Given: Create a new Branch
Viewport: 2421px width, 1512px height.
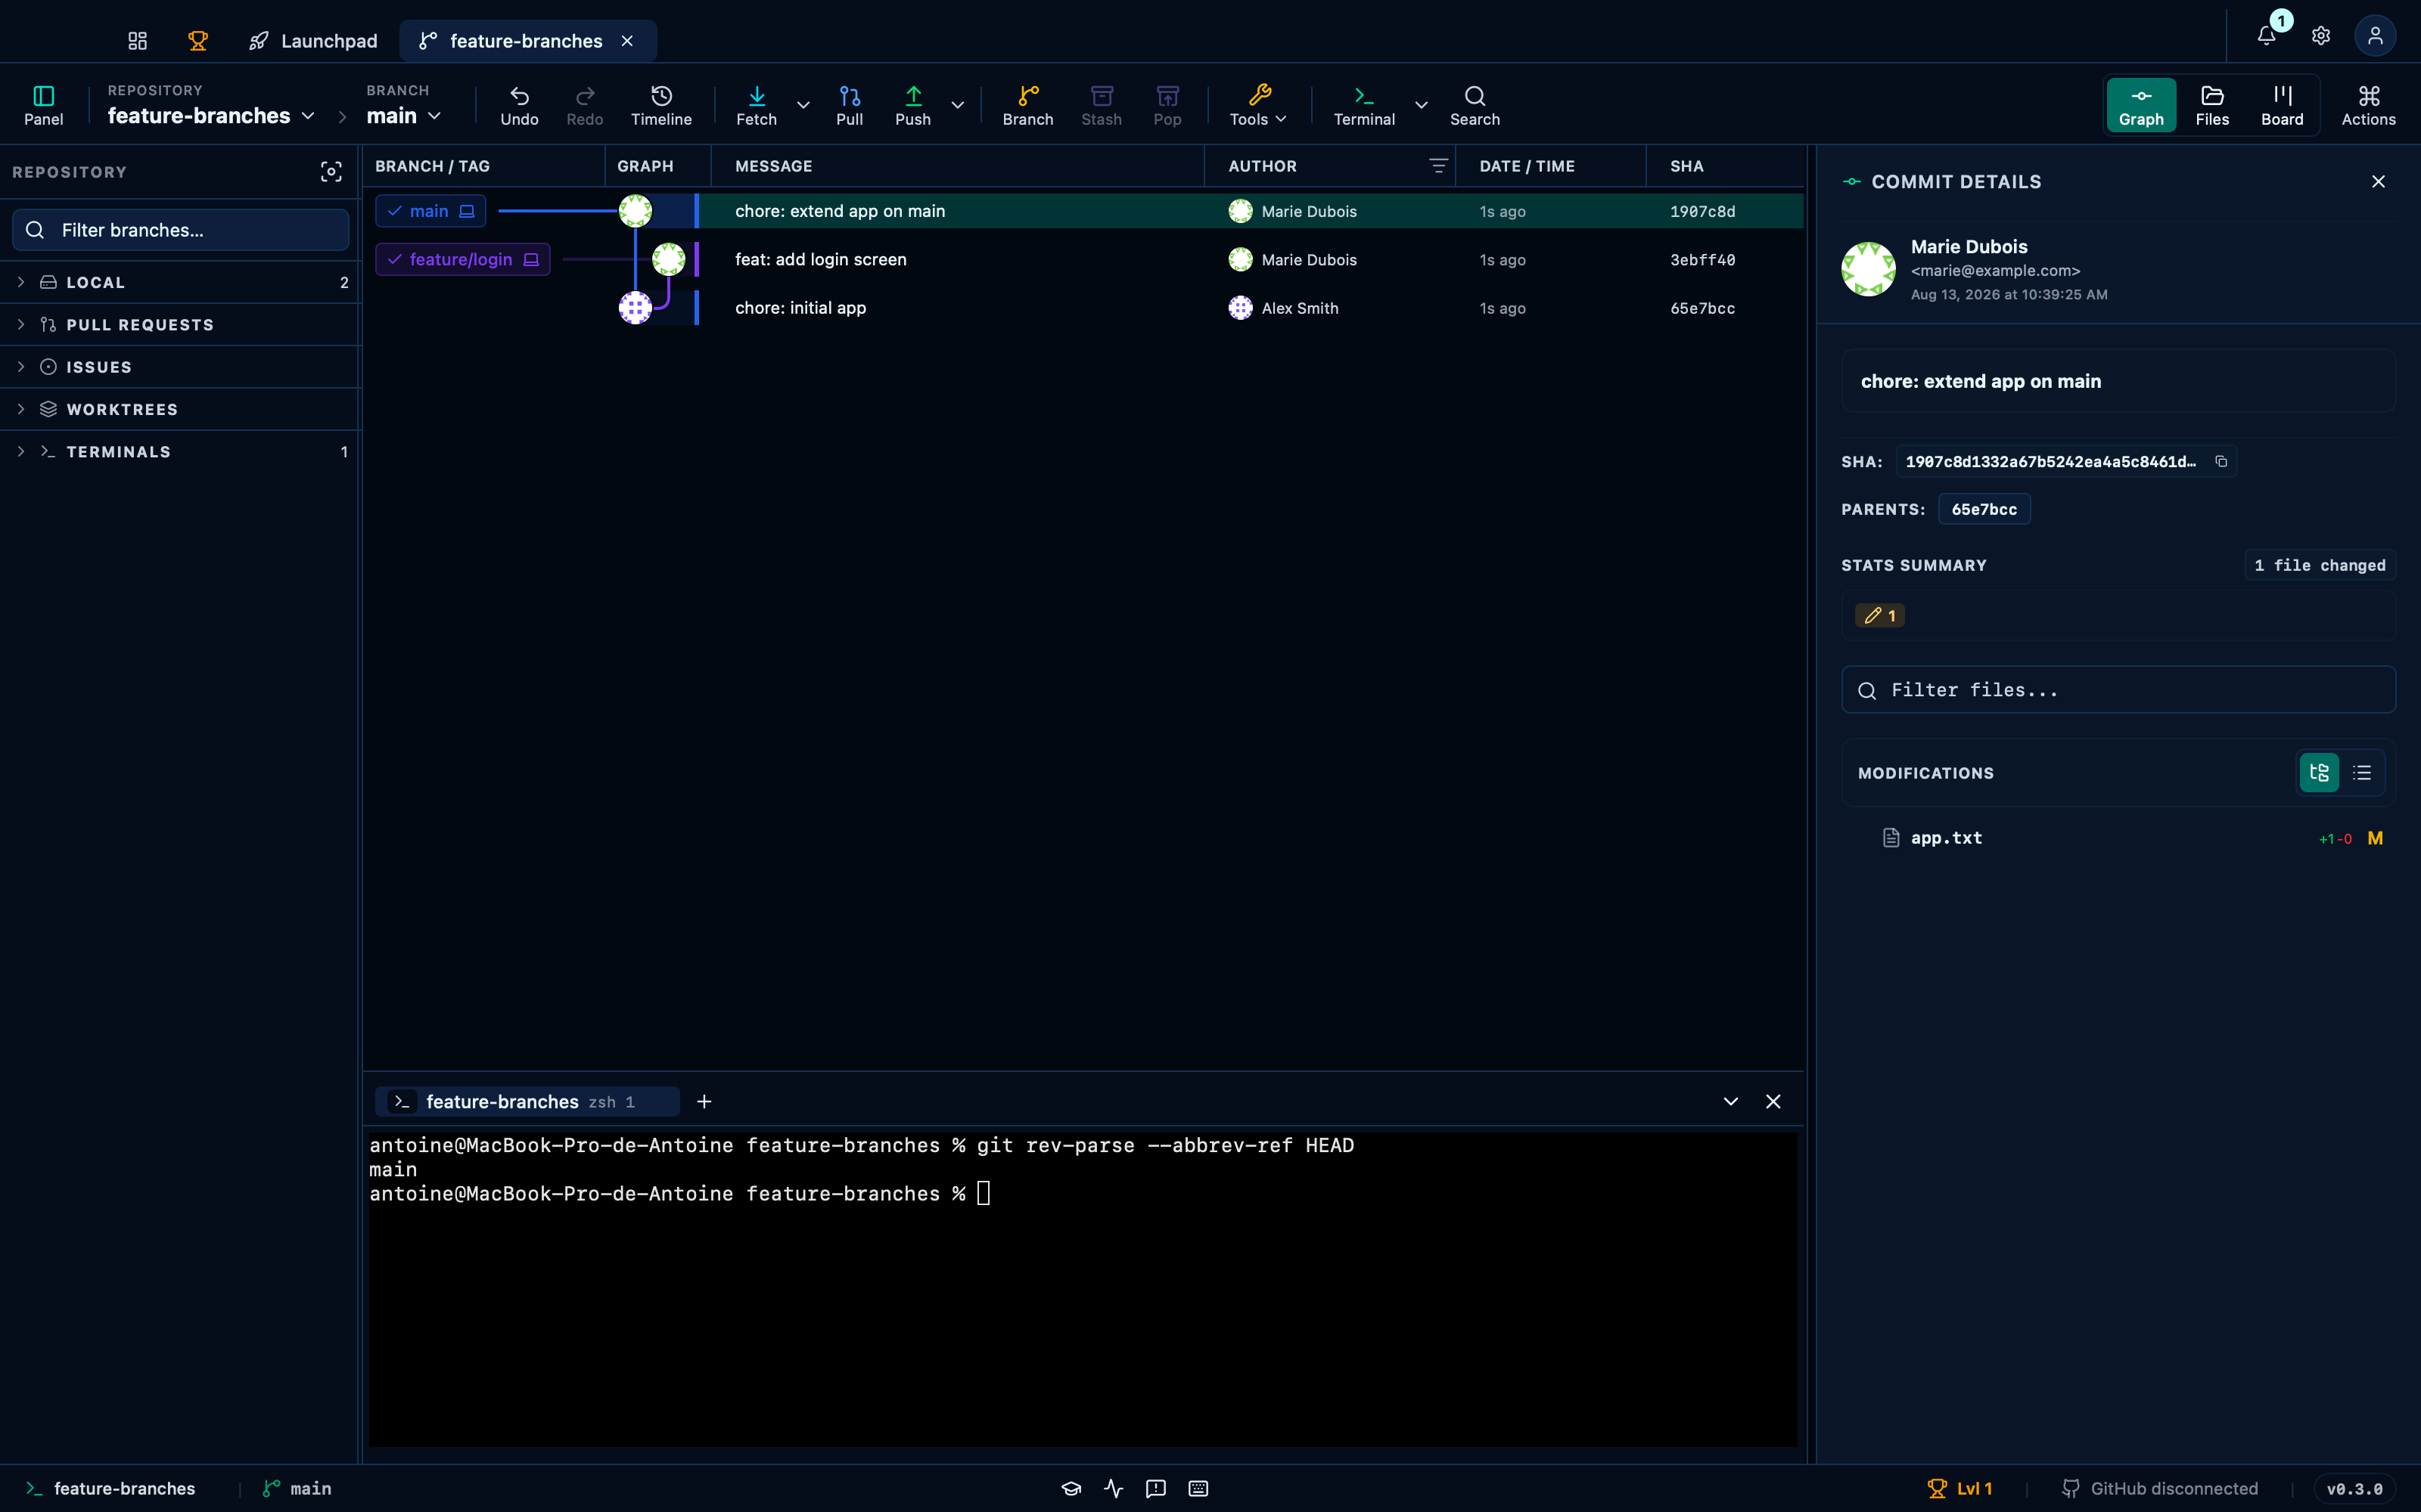Looking at the screenshot, I should click(x=1028, y=105).
